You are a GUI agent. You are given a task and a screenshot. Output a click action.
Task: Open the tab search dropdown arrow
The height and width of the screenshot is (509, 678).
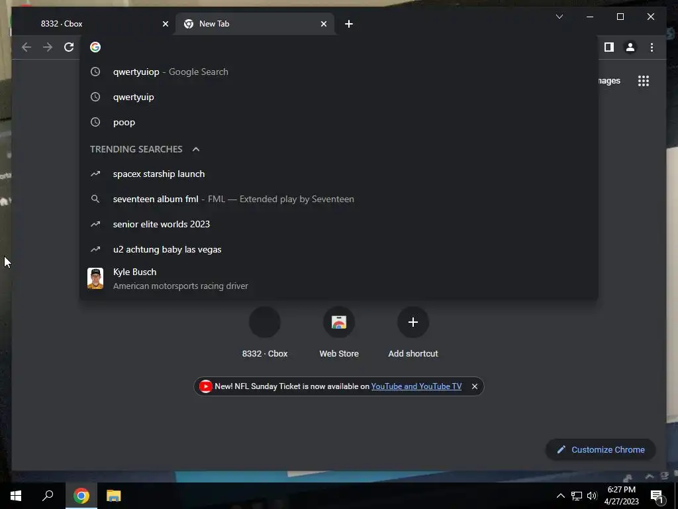coord(559,17)
